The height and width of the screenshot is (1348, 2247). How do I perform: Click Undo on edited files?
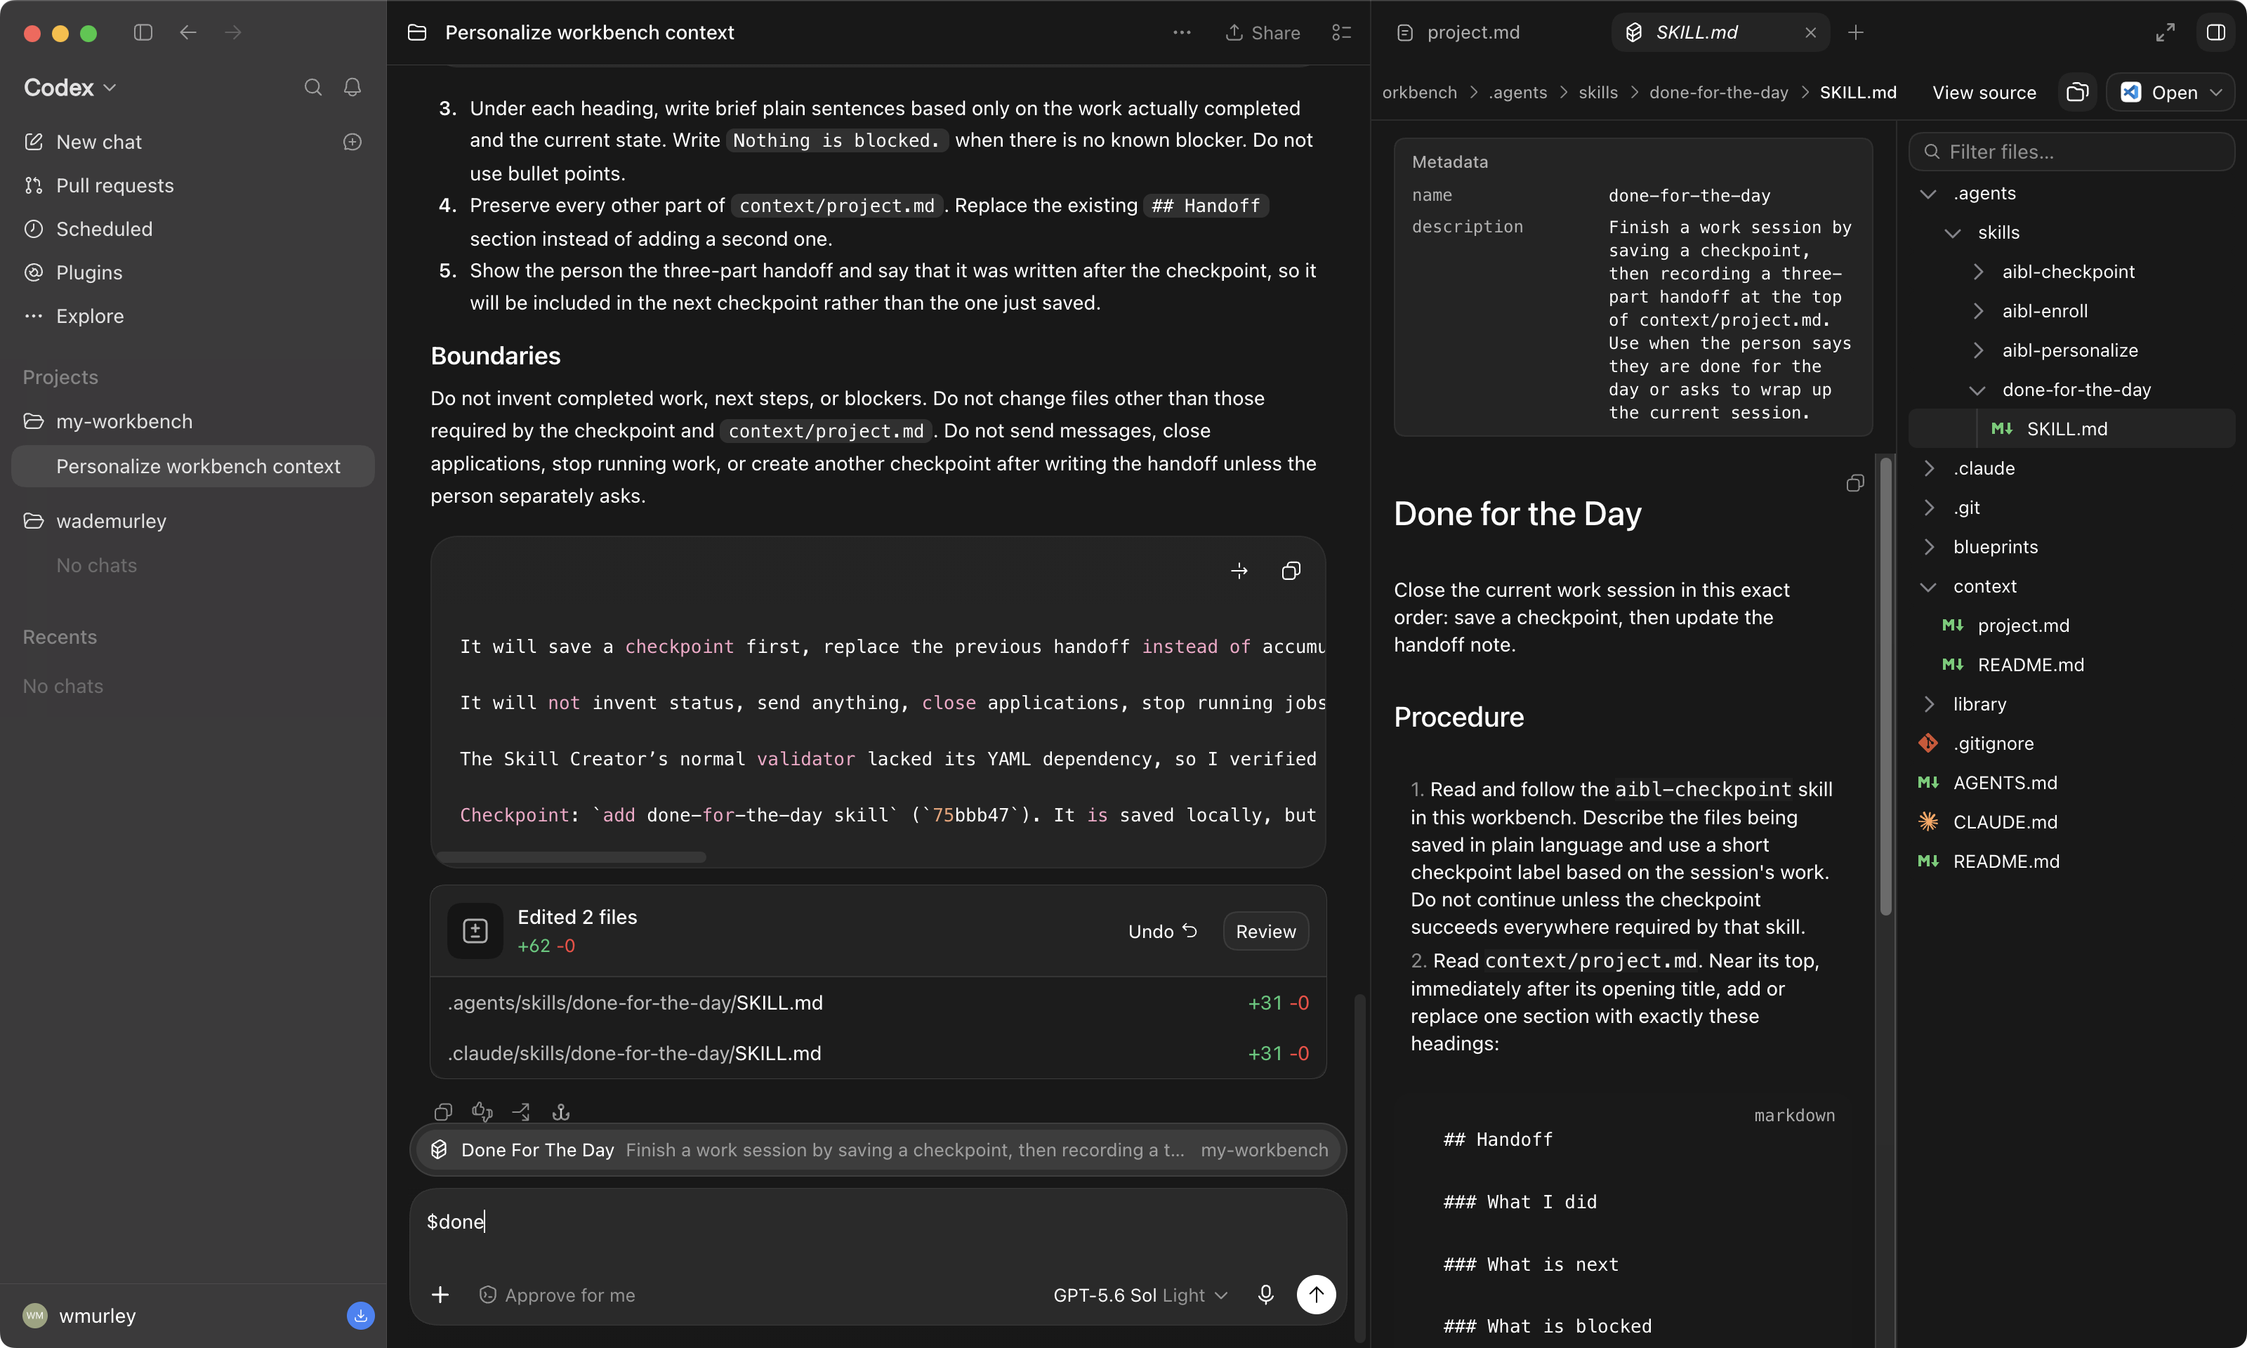pyautogui.click(x=1163, y=931)
